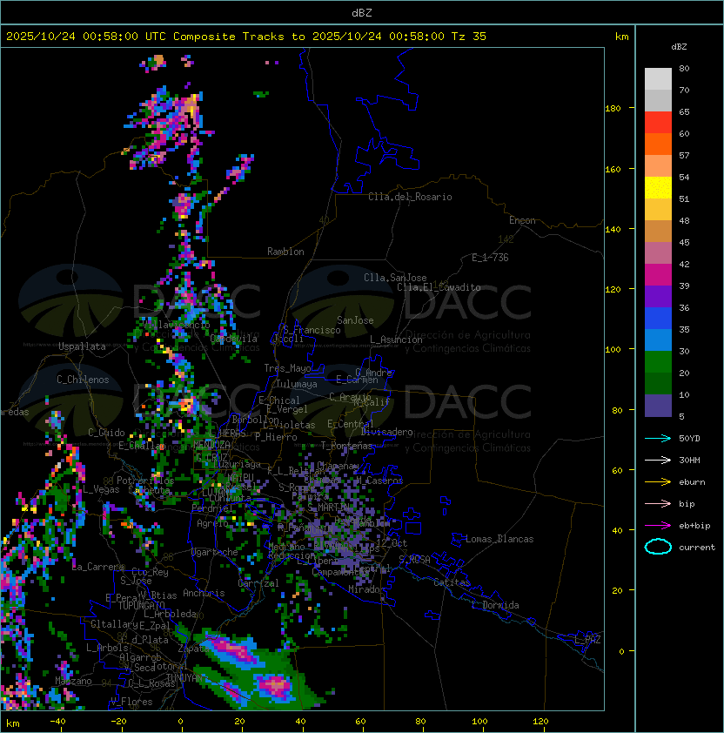The height and width of the screenshot is (733, 724).
Task: Click the 'Tres_Mayo' map label
Action: click(287, 368)
